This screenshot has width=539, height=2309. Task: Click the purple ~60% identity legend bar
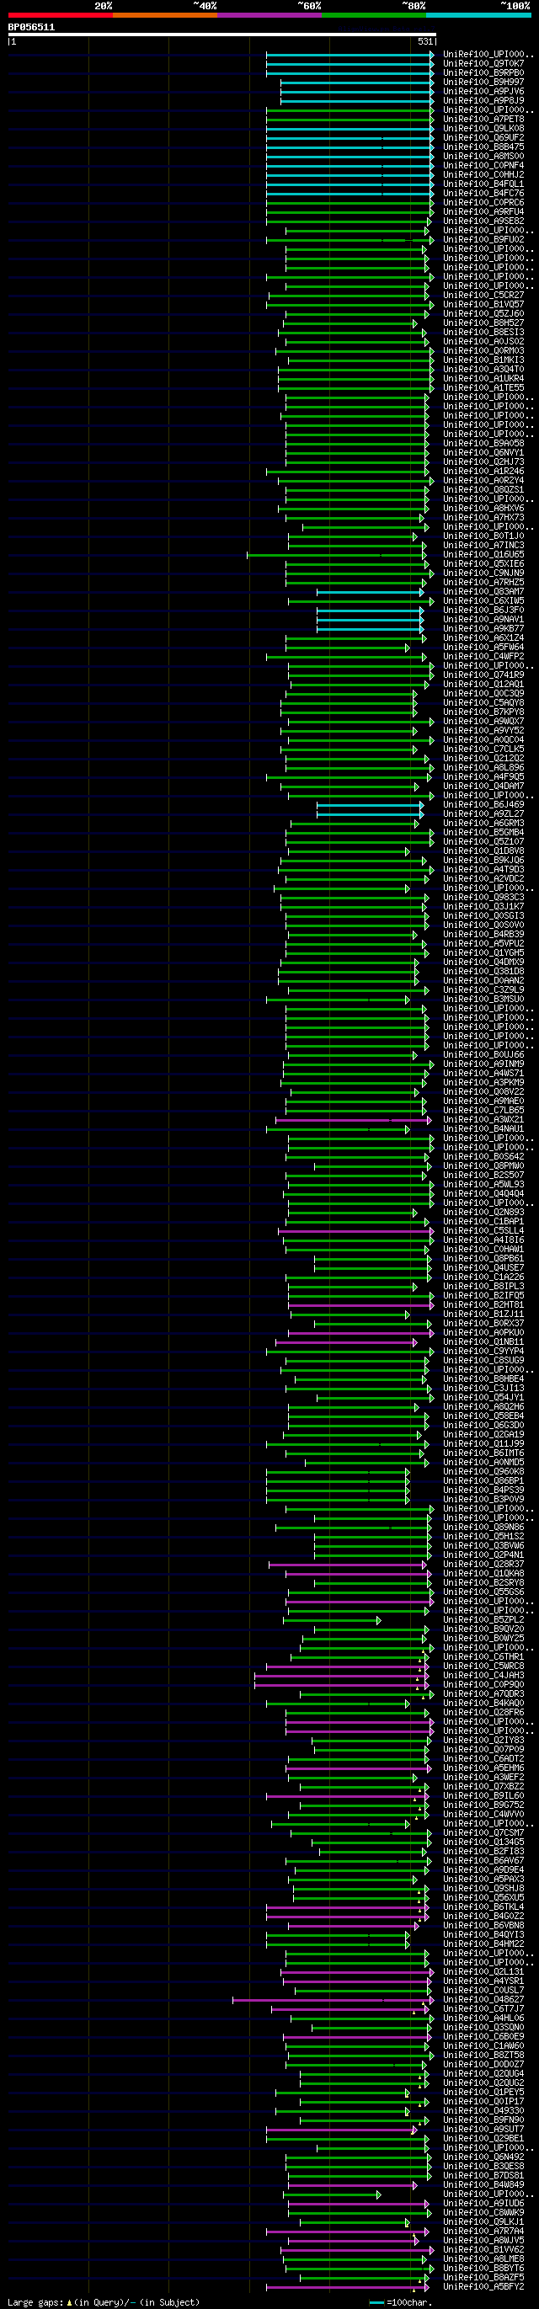pyautogui.click(x=269, y=15)
